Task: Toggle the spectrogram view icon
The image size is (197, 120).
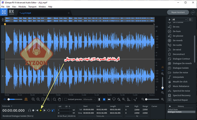Action: [x=26, y=99]
